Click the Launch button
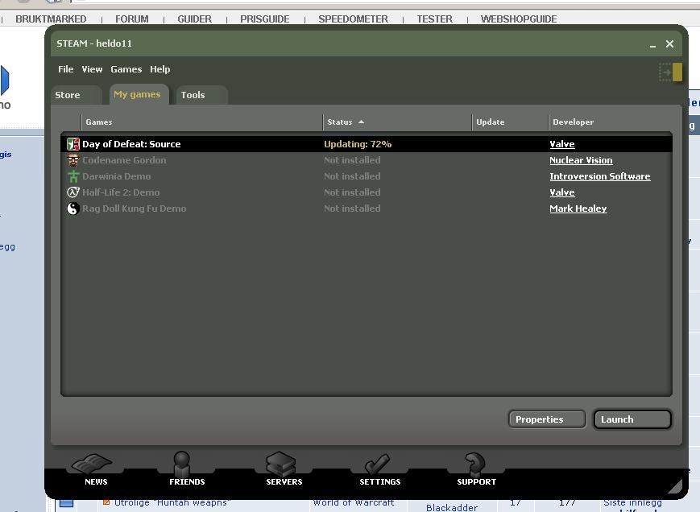Viewport: 700px width, 512px height. coord(632,419)
